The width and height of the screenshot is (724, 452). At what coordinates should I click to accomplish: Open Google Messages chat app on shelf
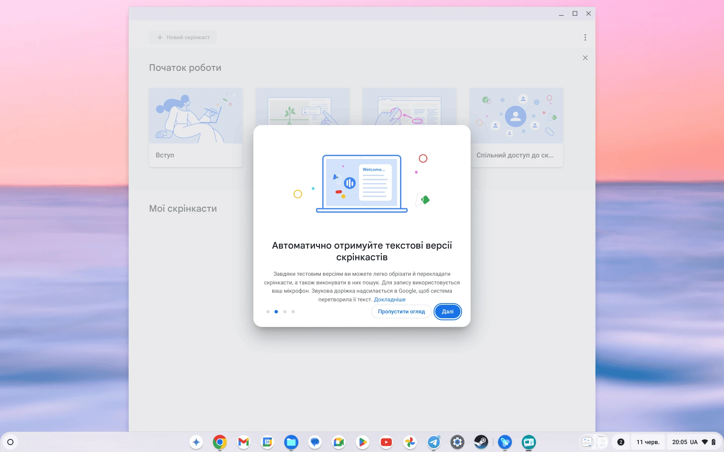pyautogui.click(x=315, y=442)
